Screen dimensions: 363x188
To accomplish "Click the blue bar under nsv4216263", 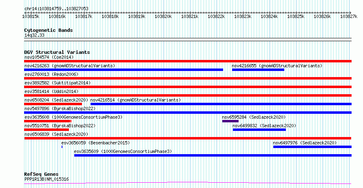I will coord(124,70).
